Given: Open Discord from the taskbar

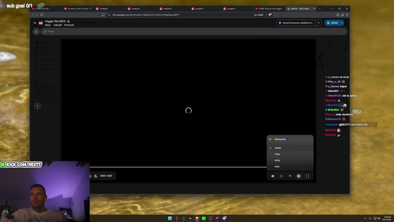Looking at the screenshot, I should coord(224,218).
